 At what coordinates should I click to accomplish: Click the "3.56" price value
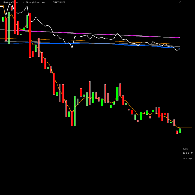tap(185, 149)
